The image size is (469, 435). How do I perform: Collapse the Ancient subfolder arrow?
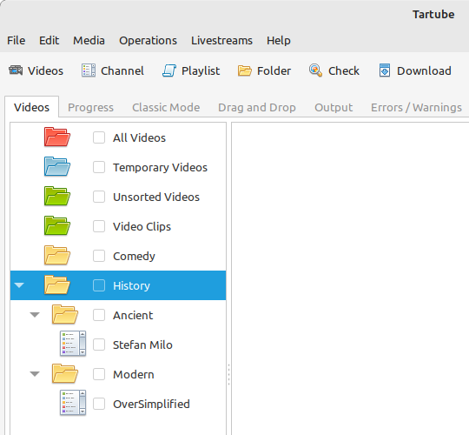tap(35, 315)
